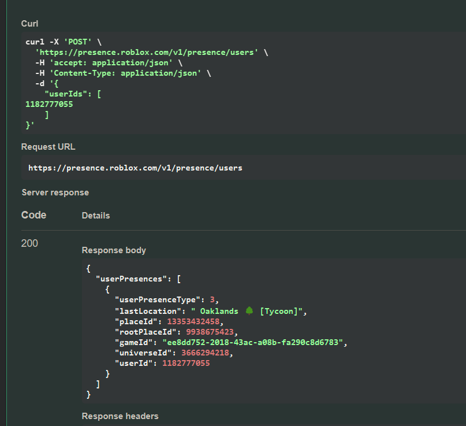Click the "userPresenceType": 3 line
This screenshot has width=466, height=426.
pyautogui.click(x=167, y=300)
